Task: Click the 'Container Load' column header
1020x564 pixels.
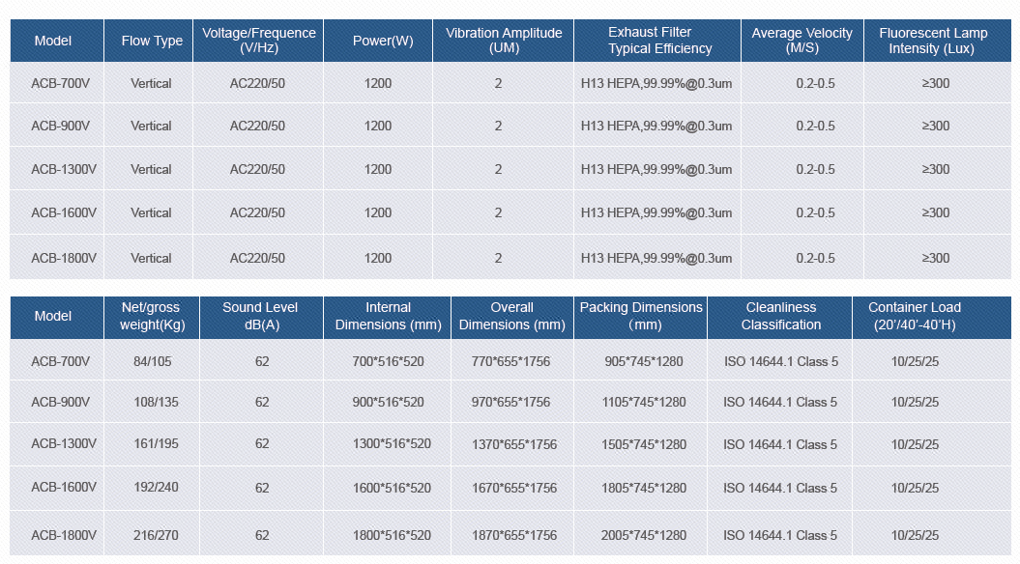Action: (x=915, y=316)
